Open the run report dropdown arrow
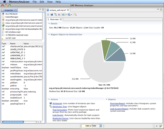The width and height of the screenshot is (164, 129). point(66,14)
